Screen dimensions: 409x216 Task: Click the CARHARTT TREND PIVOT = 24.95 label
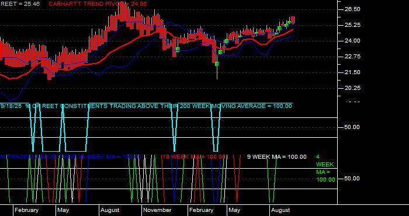(x=98, y=4)
